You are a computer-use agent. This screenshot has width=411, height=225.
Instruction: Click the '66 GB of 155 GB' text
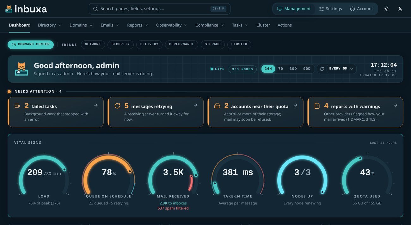tap(367, 203)
